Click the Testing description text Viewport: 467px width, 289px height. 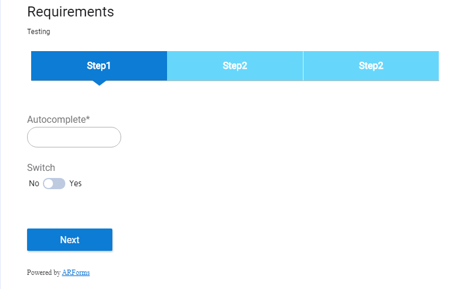coord(38,32)
